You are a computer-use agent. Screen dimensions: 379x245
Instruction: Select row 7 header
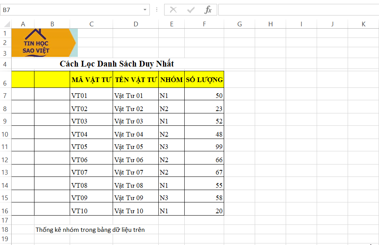(5, 94)
